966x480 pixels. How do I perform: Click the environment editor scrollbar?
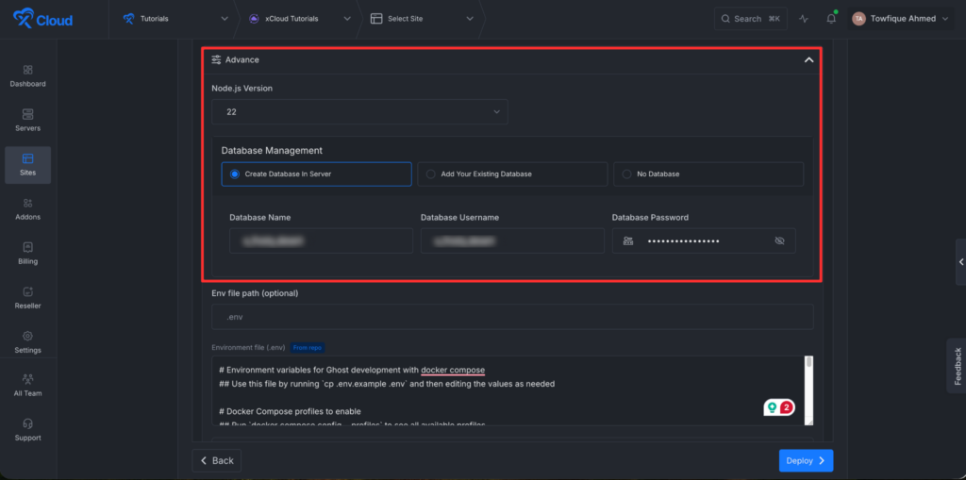click(x=808, y=390)
